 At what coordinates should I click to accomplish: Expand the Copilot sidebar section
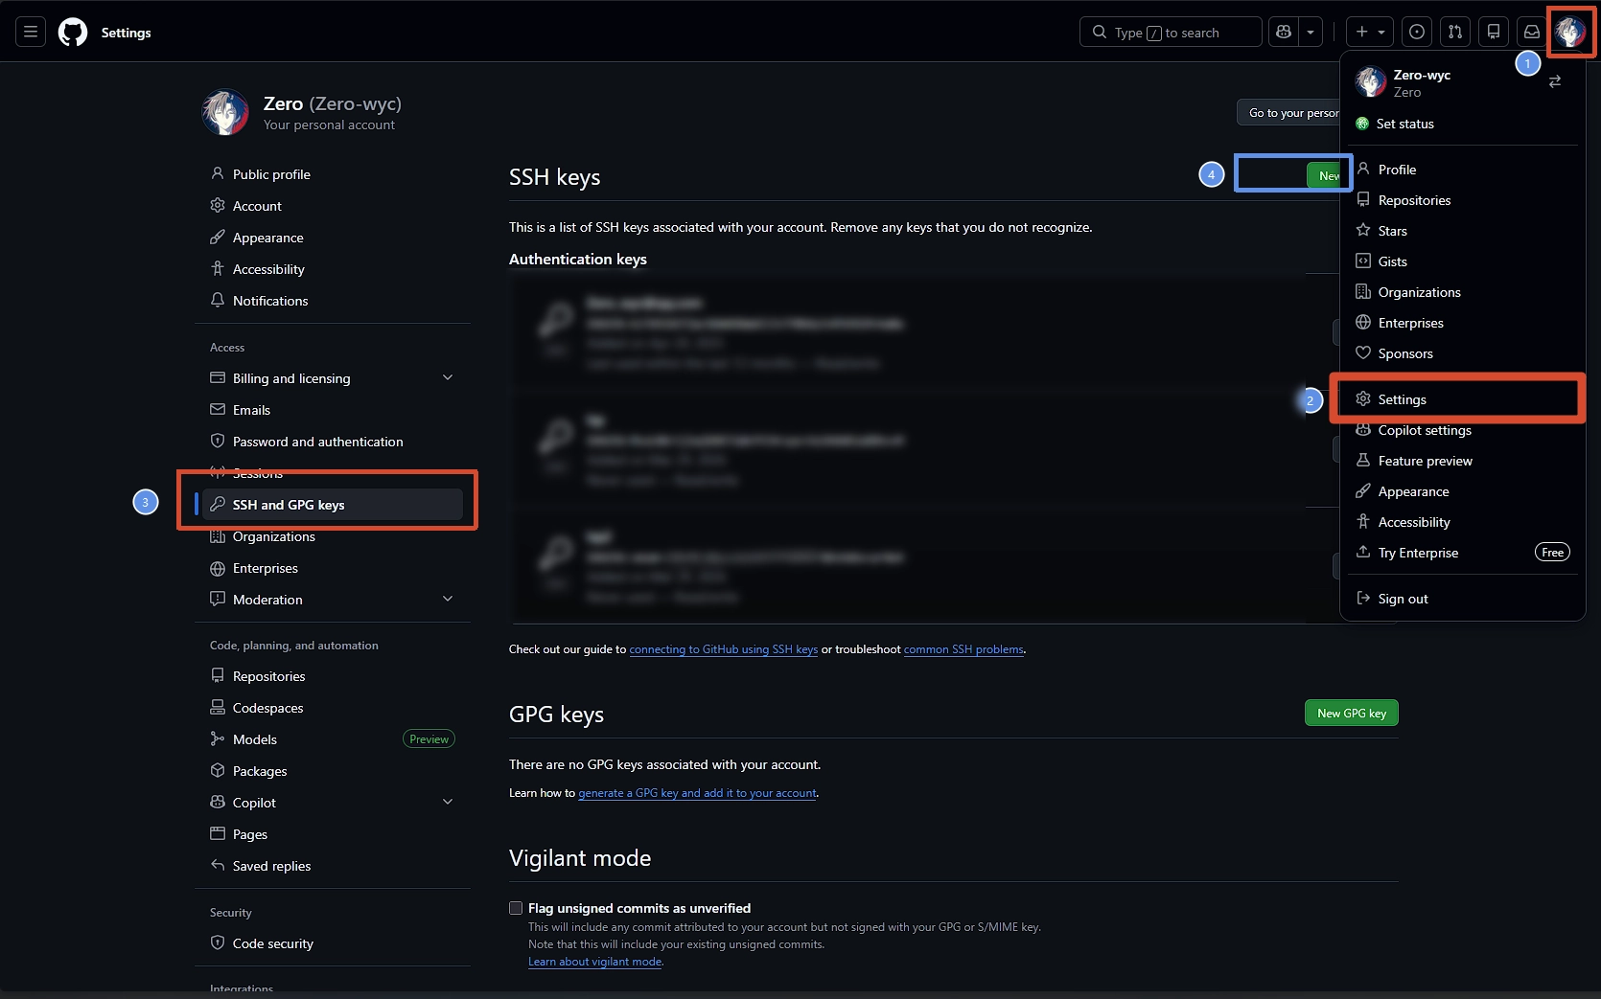pos(447,803)
